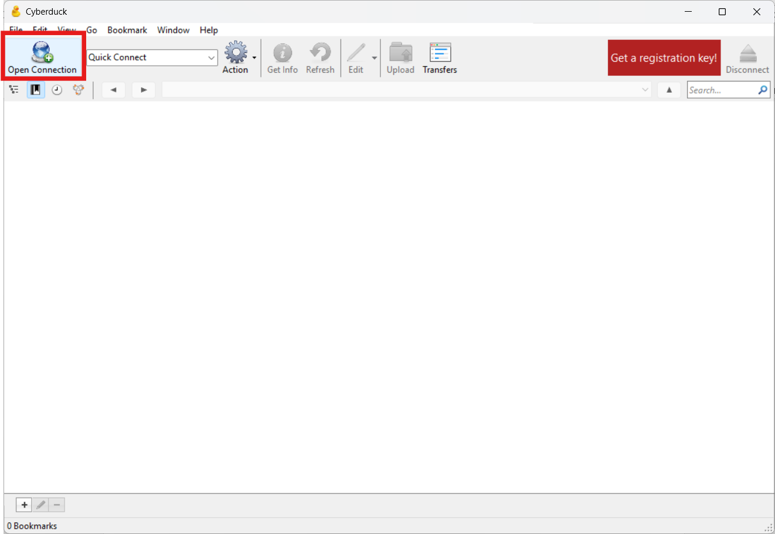Add a new bookmark with plus button
Image resolution: width=775 pixels, height=534 pixels.
(24, 505)
